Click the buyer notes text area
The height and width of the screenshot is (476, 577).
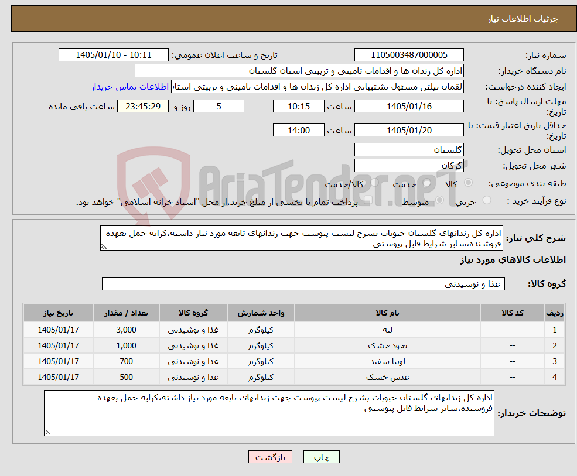[269, 413]
